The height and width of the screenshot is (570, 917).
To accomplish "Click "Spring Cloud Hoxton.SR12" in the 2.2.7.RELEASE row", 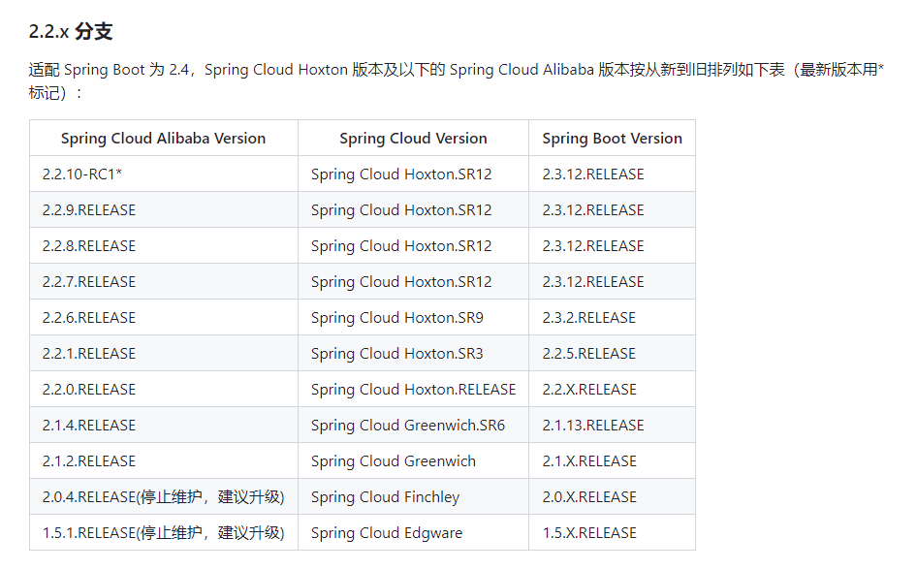I will (x=413, y=282).
